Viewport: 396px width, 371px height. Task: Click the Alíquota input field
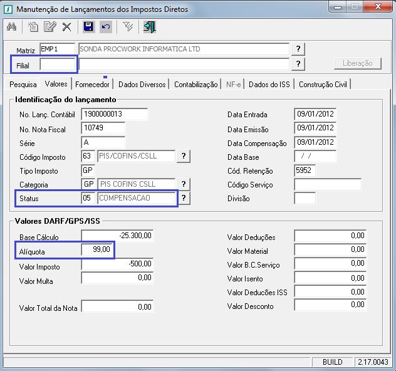click(97, 250)
